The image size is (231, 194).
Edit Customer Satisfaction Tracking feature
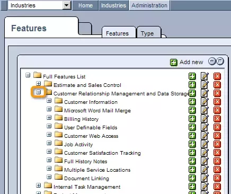tap(205, 153)
